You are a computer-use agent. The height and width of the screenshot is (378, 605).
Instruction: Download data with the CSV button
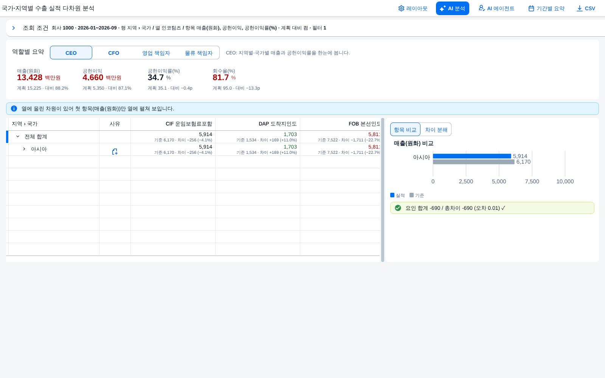(586, 8)
